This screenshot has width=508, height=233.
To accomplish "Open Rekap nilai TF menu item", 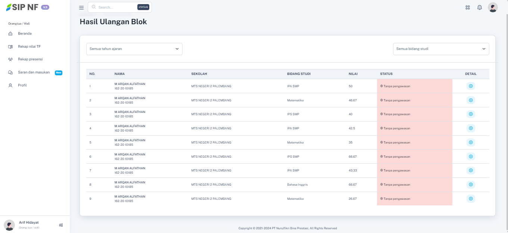I will click(x=29, y=47).
